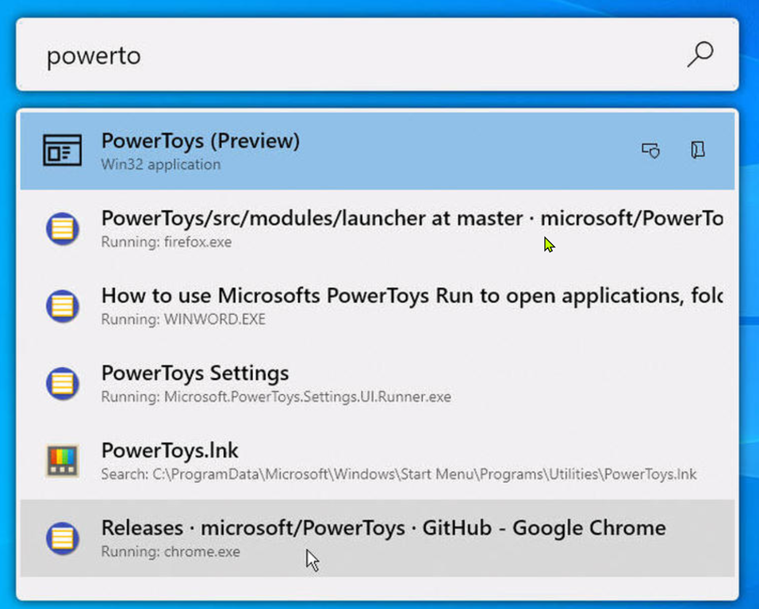
Task: Run PowerToys (Preview) as administrator icon
Action: [x=650, y=151]
